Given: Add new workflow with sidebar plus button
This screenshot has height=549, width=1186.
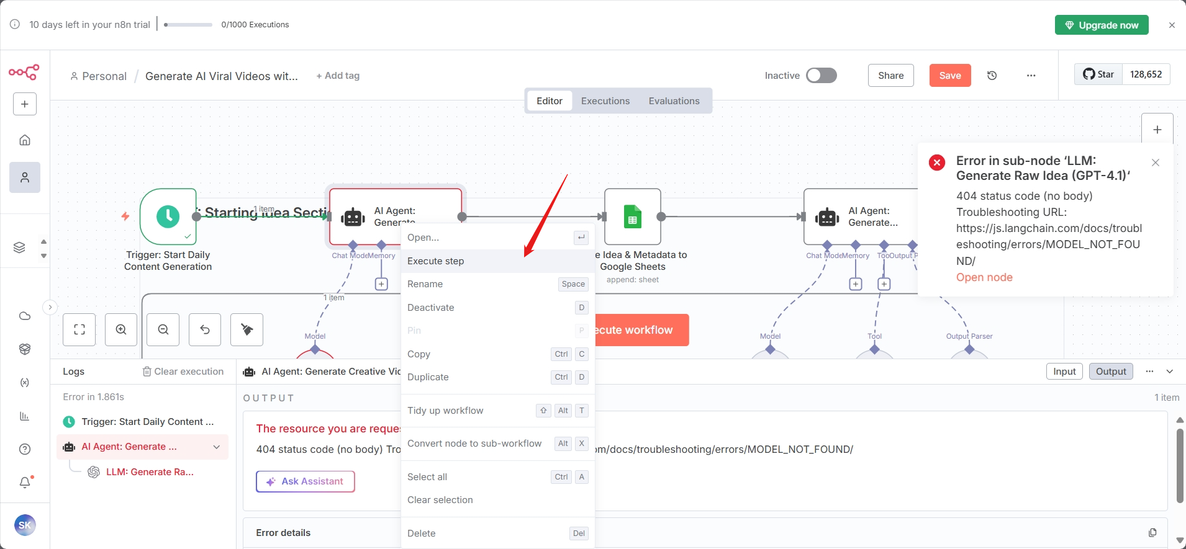Looking at the screenshot, I should 25,104.
